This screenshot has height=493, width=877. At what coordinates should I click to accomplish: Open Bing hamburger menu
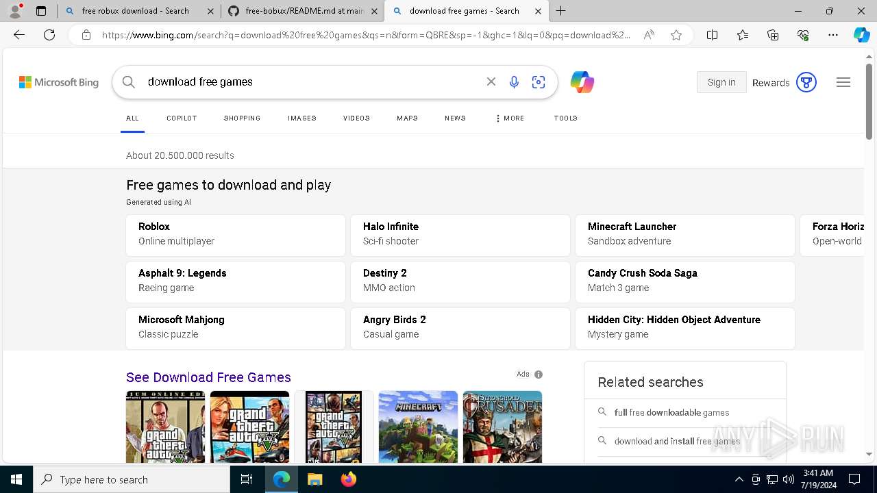(x=843, y=82)
